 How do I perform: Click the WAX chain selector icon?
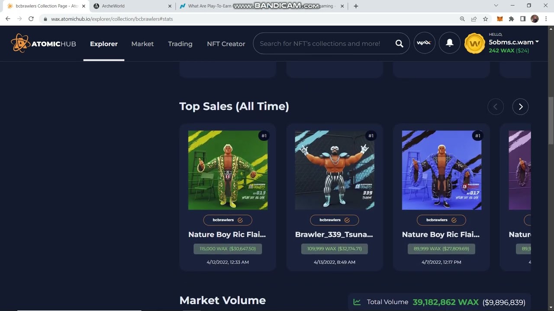coord(424,43)
